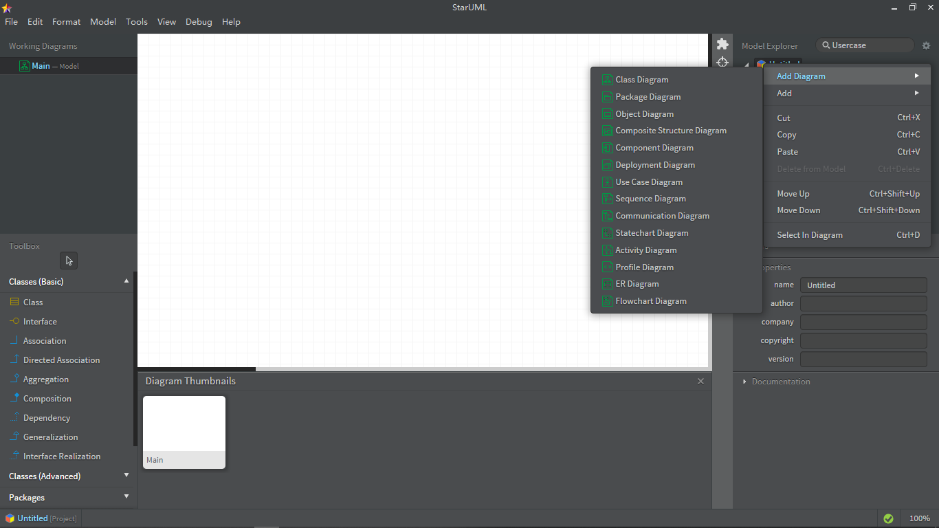
Task: Open the Main diagram thumbnail
Action: pyautogui.click(x=184, y=432)
